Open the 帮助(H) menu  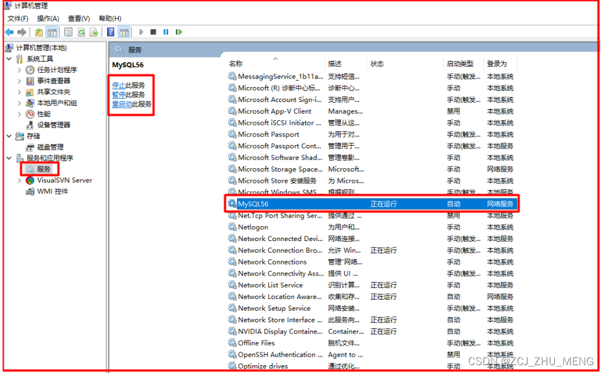[x=110, y=18]
